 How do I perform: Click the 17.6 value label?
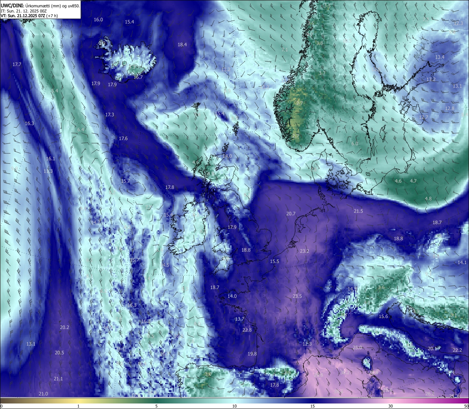point(123,139)
